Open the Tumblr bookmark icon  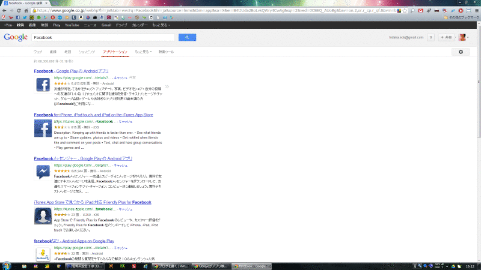(73, 17)
